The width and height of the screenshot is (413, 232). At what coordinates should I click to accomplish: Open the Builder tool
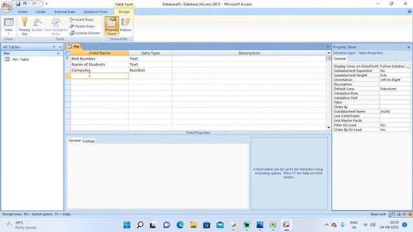tap(37, 25)
